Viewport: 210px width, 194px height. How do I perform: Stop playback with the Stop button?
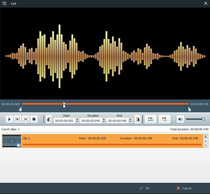(34, 119)
